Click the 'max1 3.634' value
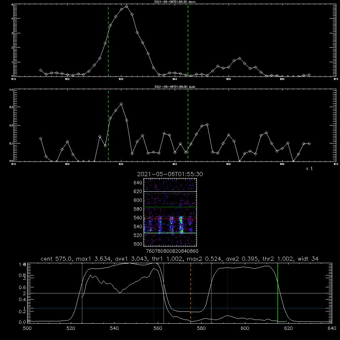Image resolution: width=340 pixels, height=340 pixels. click(93, 259)
